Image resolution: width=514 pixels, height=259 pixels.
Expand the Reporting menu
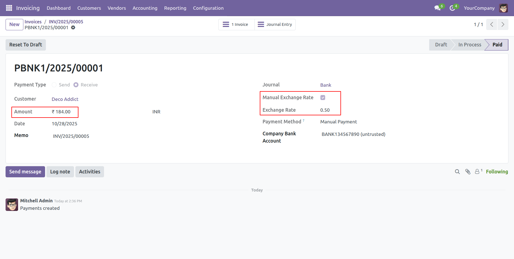tap(175, 8)
